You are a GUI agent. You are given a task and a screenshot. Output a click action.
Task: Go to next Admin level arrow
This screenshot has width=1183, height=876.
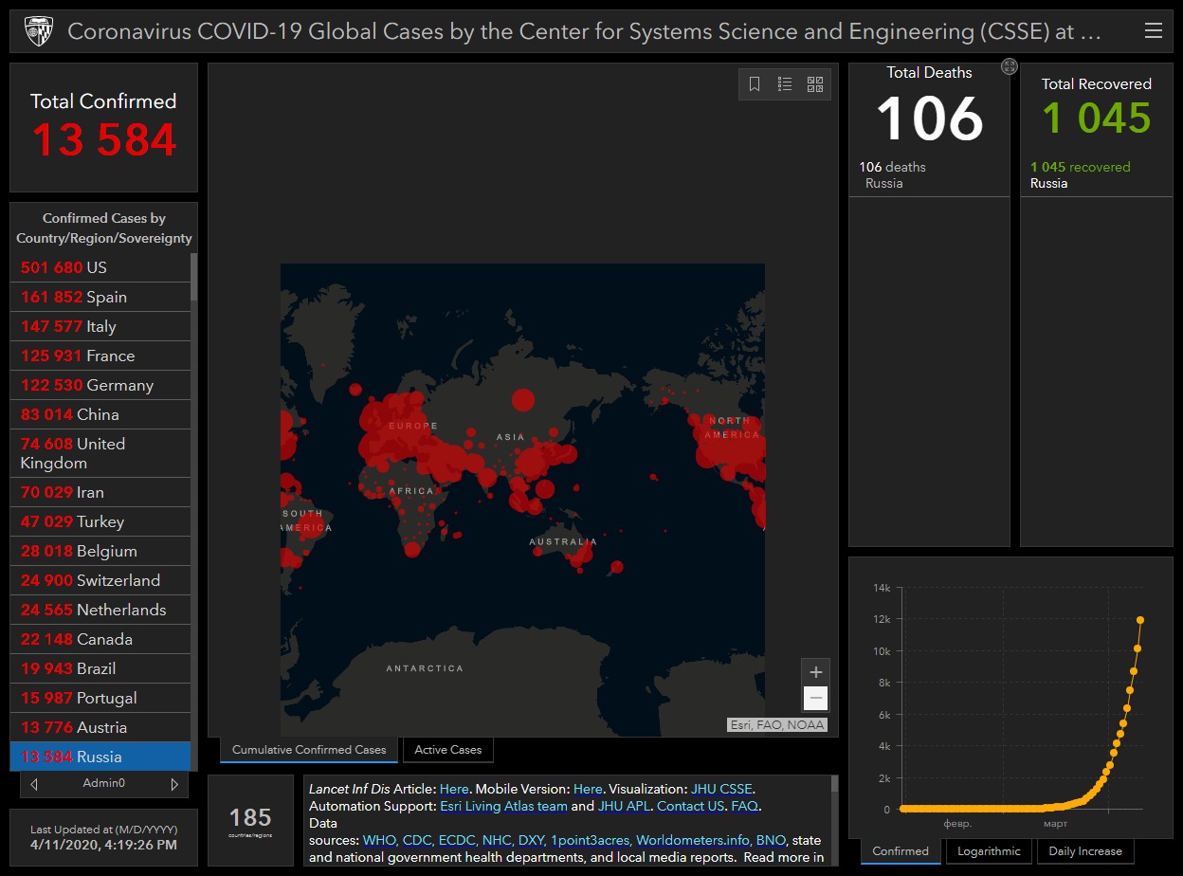click(174, 784)
